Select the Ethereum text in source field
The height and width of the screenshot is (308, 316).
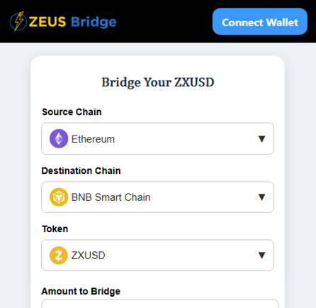click(x=93, y=139)
